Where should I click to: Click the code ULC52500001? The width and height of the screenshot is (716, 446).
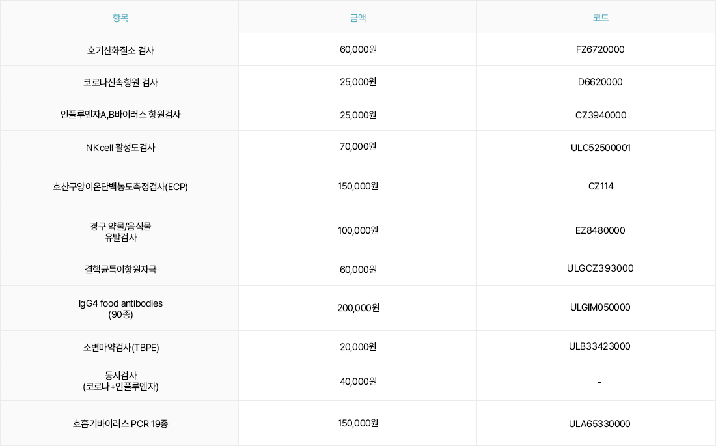pos(601,148)
